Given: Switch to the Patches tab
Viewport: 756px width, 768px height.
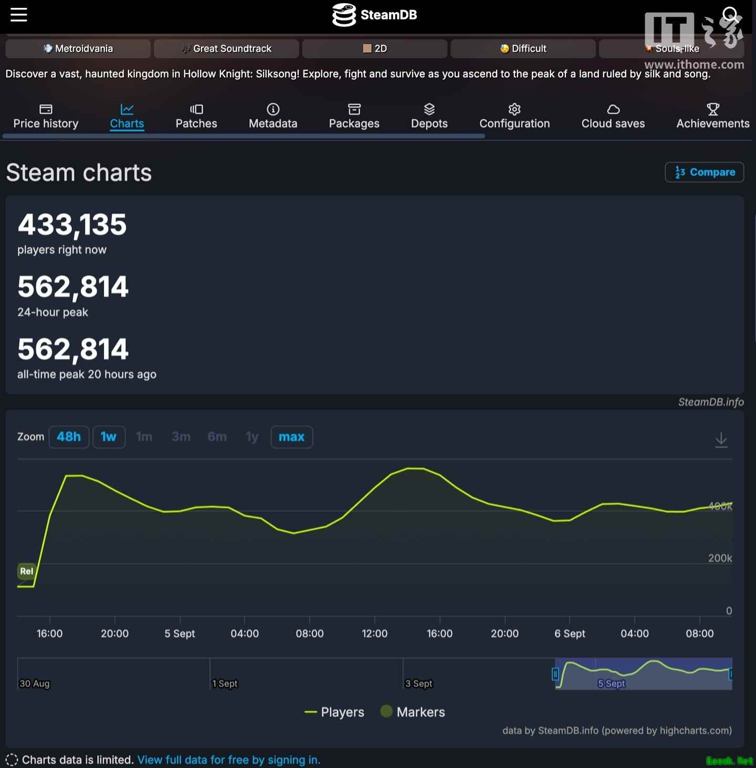Looking at the screenshot, I should [196, 115].
